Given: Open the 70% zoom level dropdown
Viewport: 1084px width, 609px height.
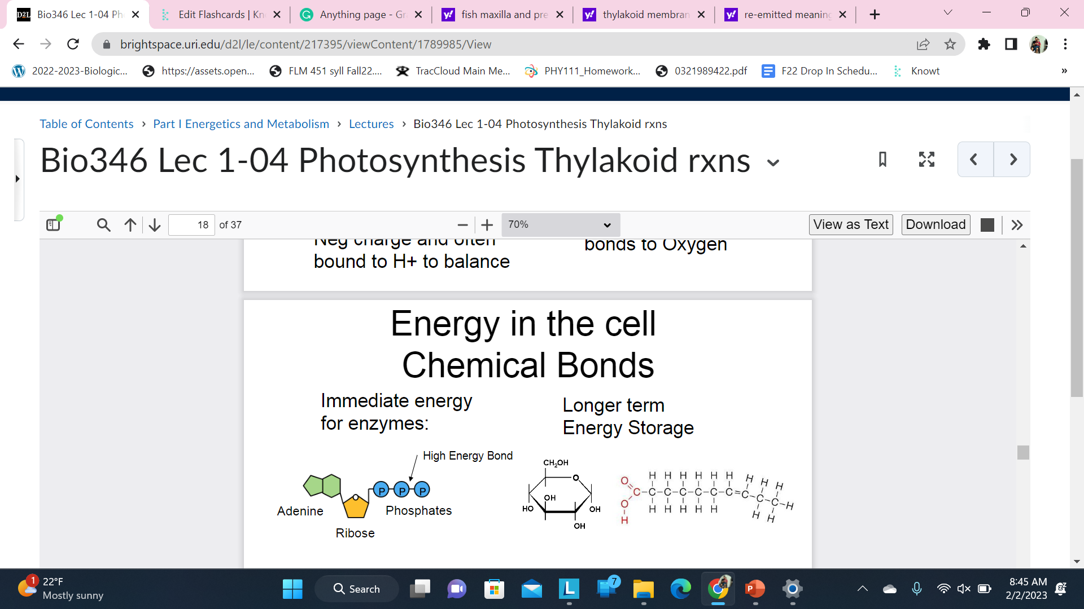Looking at the screenshot, I should click(560, 224).
